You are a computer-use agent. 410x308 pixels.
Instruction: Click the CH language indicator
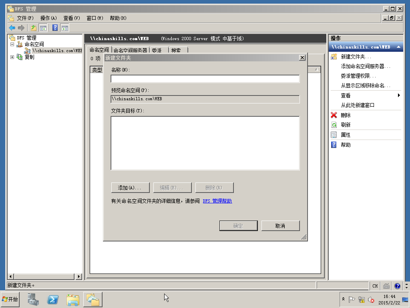375,286
